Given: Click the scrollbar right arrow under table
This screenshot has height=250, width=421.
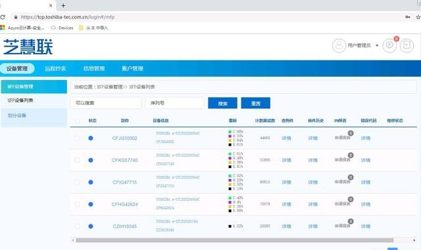Looking at the screenshot, I should [x=414, y=240].
